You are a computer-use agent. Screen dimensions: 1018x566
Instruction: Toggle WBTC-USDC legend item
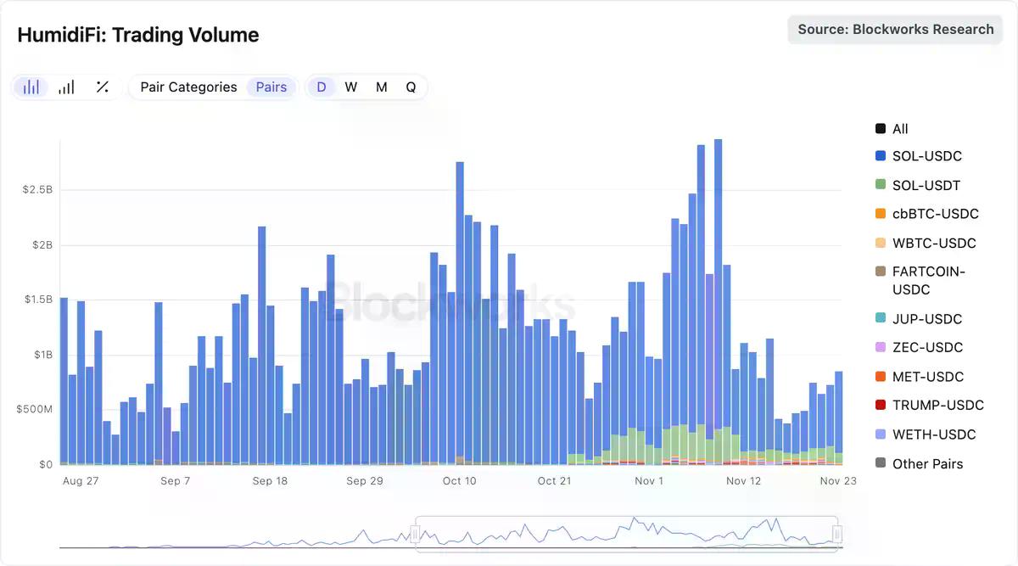click(x=933, y=243)
